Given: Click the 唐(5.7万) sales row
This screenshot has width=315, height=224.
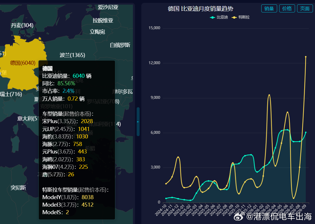Looking at the screenshot, I should [58, 174].
